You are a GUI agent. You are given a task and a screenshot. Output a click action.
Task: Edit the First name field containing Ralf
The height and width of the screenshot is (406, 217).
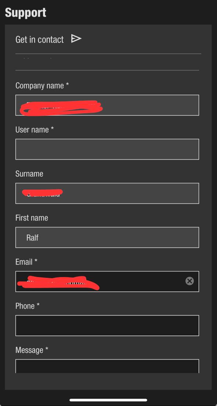pos(107,237)
